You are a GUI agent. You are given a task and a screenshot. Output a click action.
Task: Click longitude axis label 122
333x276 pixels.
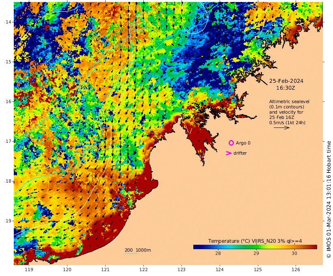coord(143,270)
